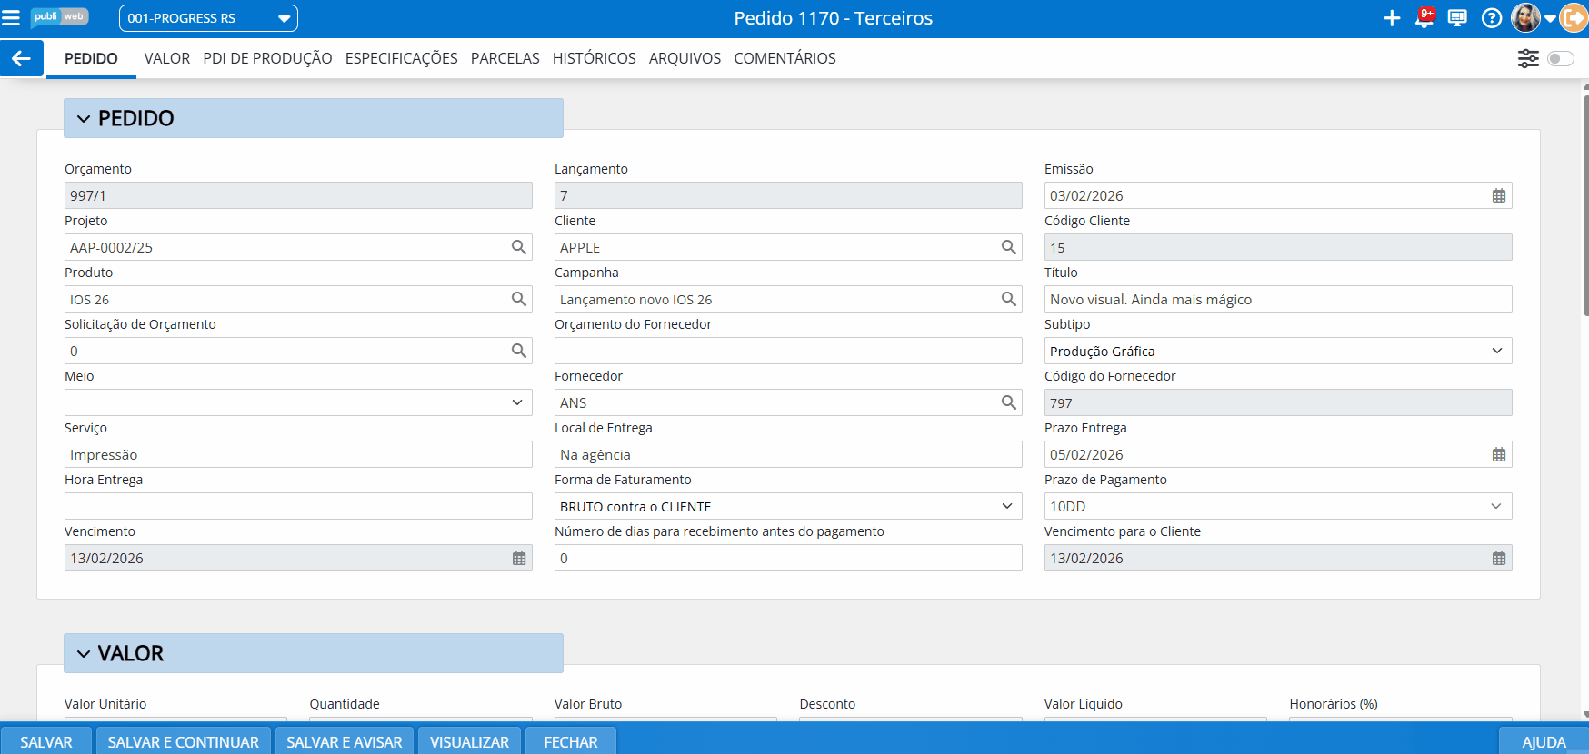
Task: Open the Forma de Faturamento dropdown
Action: [x=1006, y=506]
